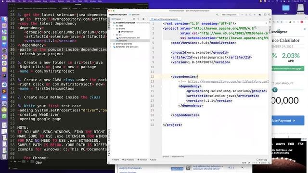Open the Build menu in menu bar
This screenshot has height=173, width=308.
68,1
